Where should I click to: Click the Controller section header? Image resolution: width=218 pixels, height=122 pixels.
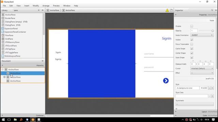[23, 115]
